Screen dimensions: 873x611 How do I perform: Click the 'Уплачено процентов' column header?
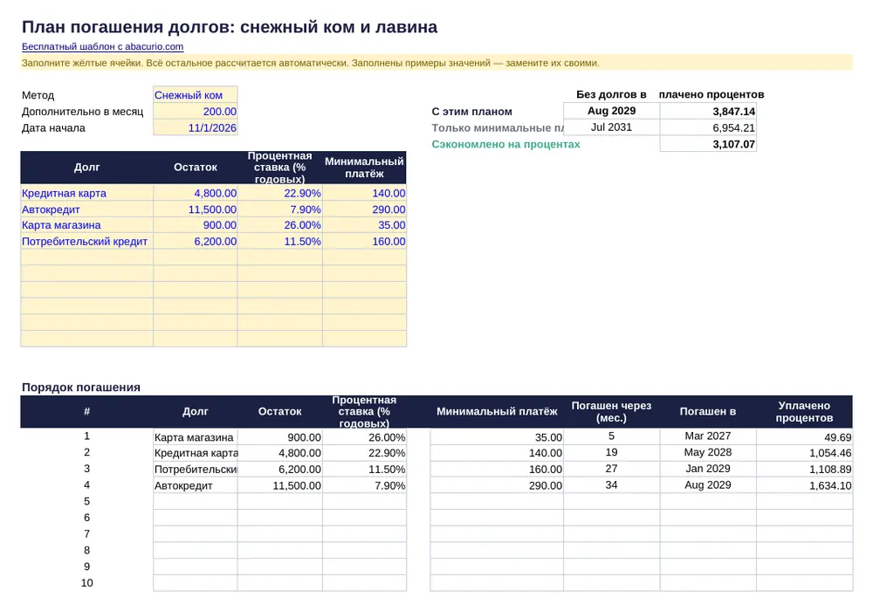[x=804, y=412]
